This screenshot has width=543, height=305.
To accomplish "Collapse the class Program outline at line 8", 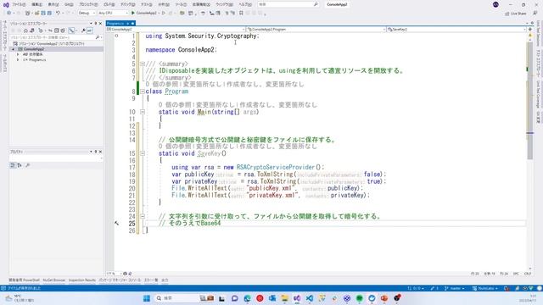I will [143, 91].
